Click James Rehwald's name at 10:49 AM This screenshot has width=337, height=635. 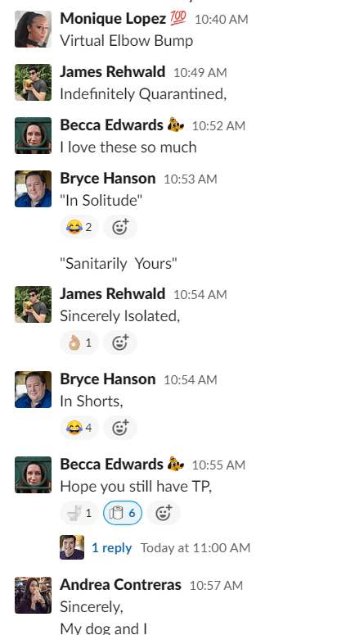point(113,71)
